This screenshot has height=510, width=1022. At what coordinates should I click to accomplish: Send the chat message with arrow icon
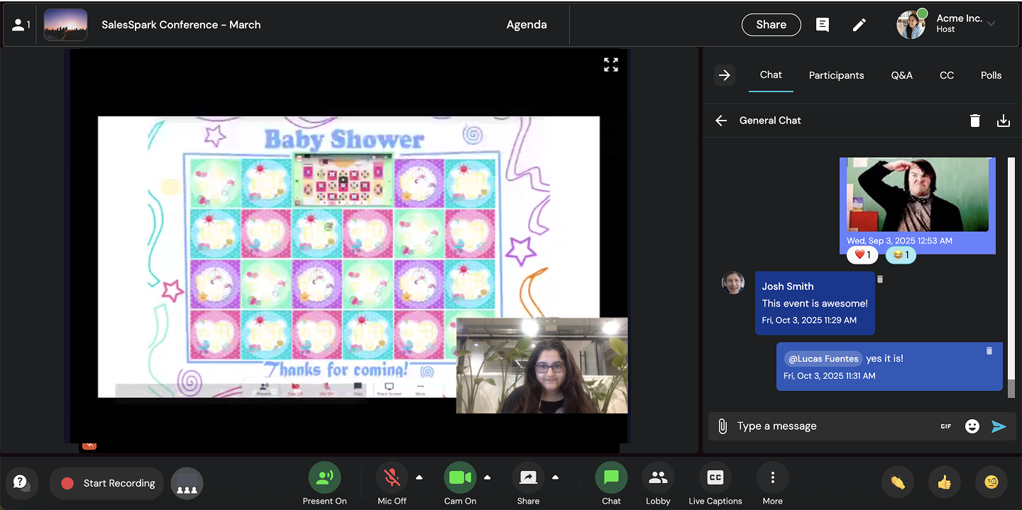[x=999, y=426]
